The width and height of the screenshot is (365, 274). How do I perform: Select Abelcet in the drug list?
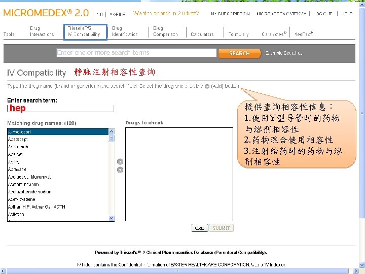(58, 154)
